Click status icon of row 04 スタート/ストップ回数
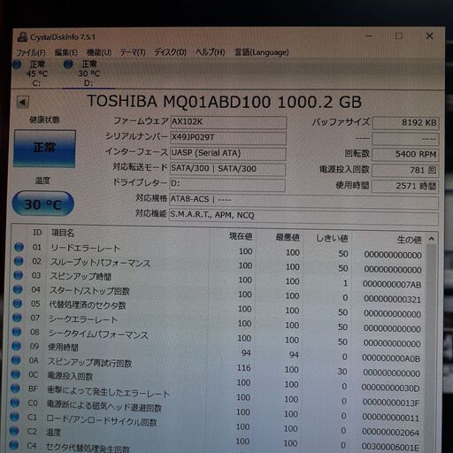The image size is (453, 453). pos(18,289)
